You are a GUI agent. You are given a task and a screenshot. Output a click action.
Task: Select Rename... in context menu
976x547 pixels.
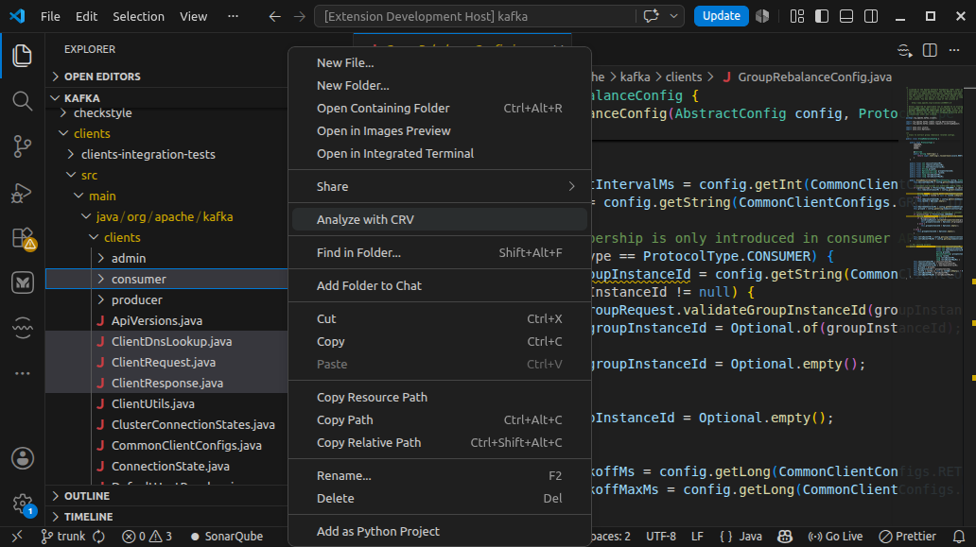pos(440,475)
